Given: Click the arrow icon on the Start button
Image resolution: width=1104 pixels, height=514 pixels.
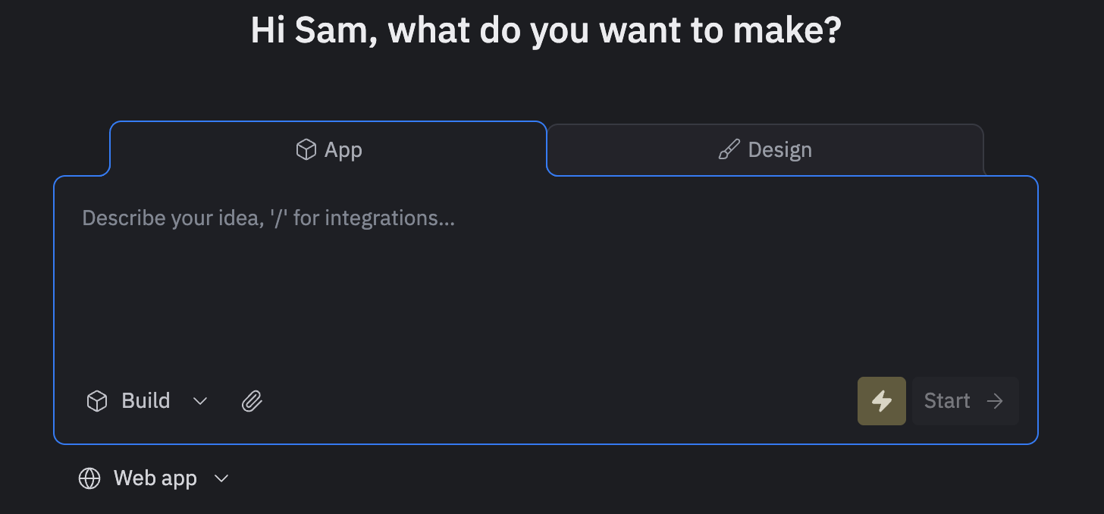Looking at the screenshot, I should 995,401.
